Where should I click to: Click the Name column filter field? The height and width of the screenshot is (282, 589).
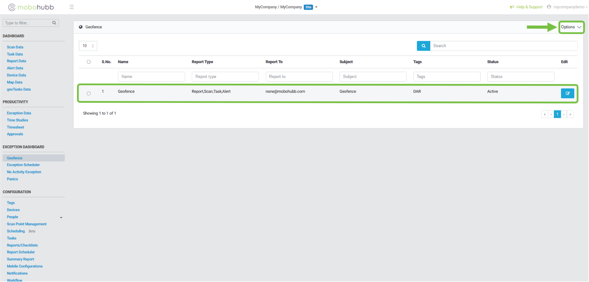(151, 76)
